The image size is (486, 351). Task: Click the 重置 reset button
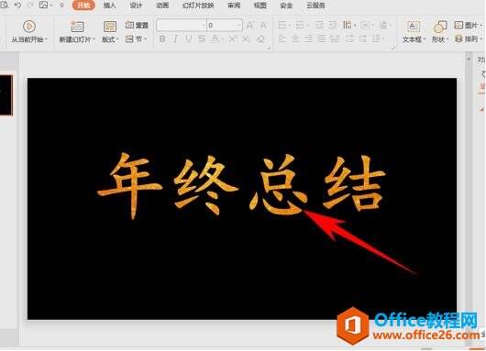coord(137,25)
